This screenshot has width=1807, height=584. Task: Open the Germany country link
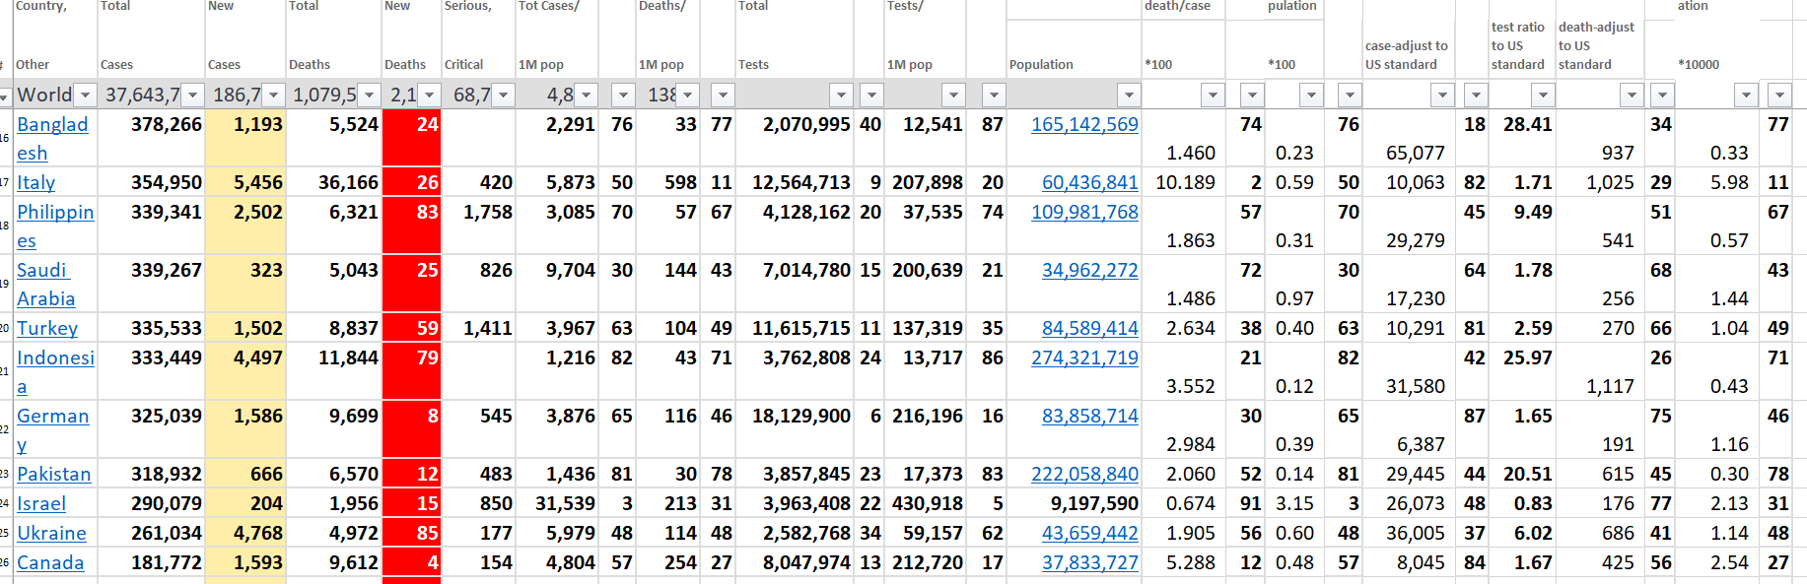(52, 430)
